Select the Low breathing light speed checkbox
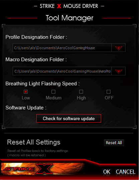The image size is (139, 180). tap(26, 92)
